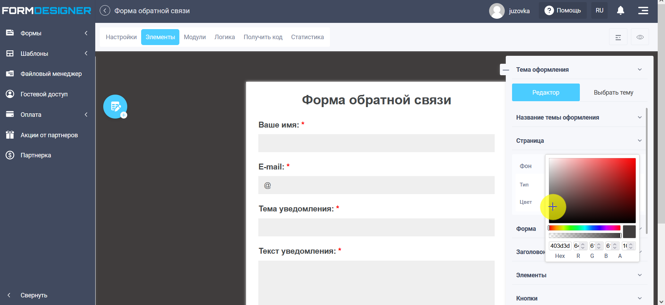Click the FormDesigner logo
665x305 pixels.
point(47,11)
